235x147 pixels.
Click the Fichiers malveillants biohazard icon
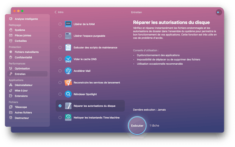[11, 52]
